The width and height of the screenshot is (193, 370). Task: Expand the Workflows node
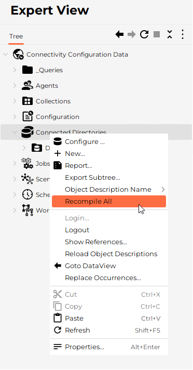tap(15, 210)
